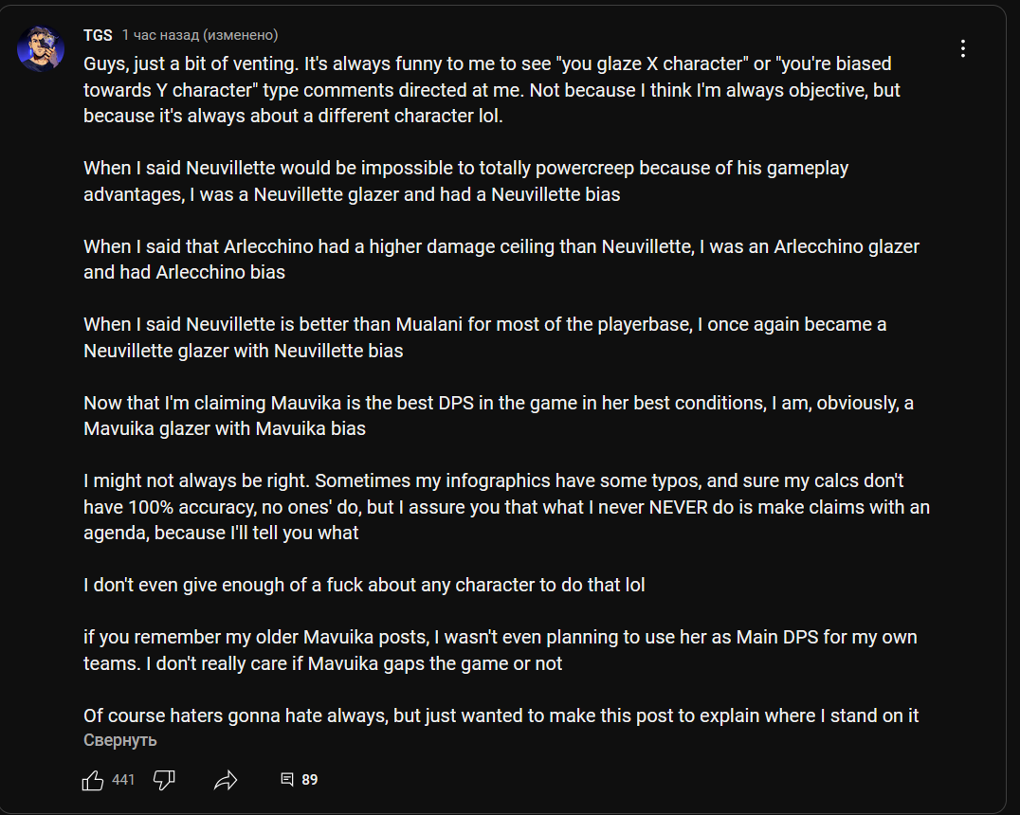
Task: Click the paragraph about older Mavuika posts
Action: point(500,649)
